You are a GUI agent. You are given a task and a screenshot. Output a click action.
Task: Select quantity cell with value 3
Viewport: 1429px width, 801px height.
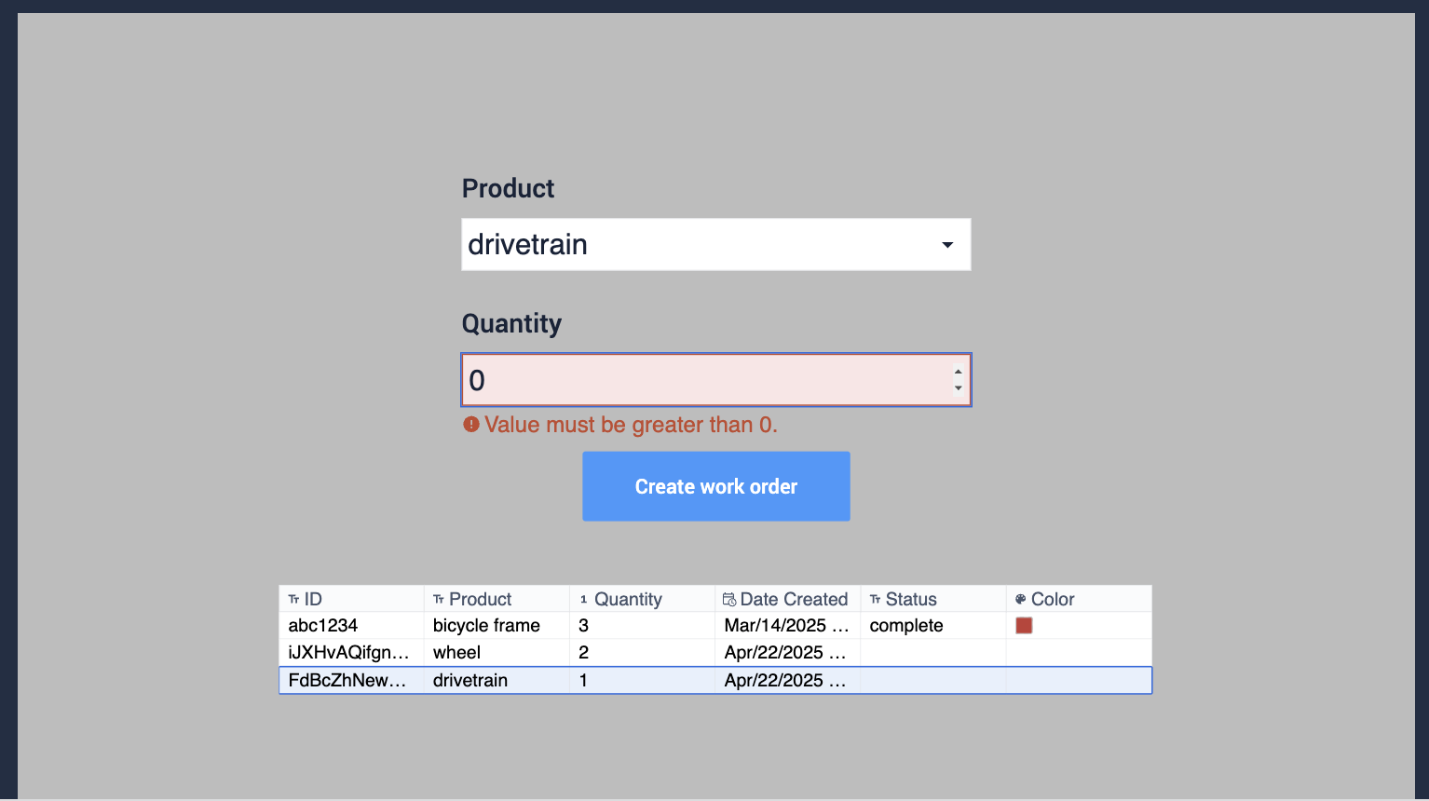[x=642, y=625]
